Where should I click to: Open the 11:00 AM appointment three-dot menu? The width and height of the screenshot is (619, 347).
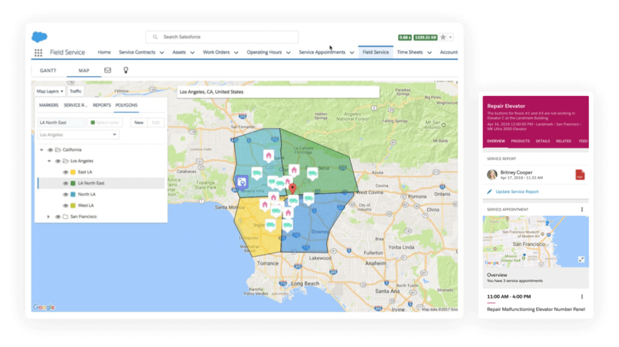click(x=582, y=296)
